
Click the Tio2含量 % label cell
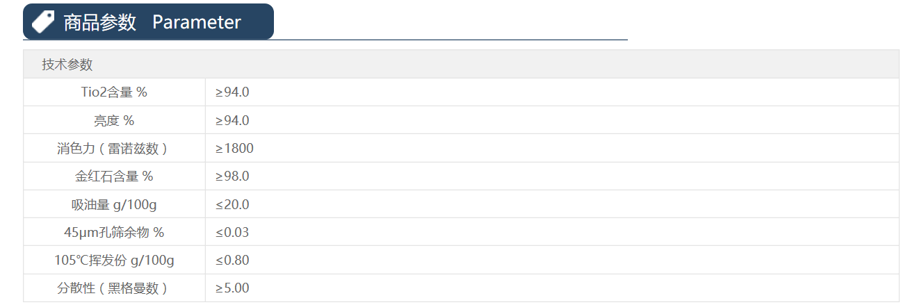pyautogui.click(x=114, y=92)
